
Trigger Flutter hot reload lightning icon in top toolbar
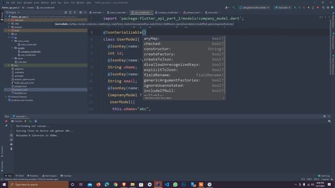(308, 7)
